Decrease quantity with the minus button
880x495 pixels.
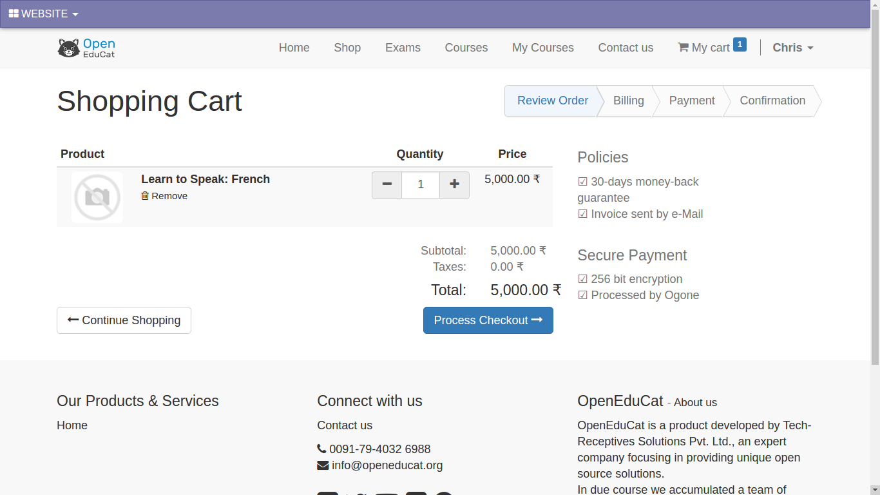[x=387, y=185]
